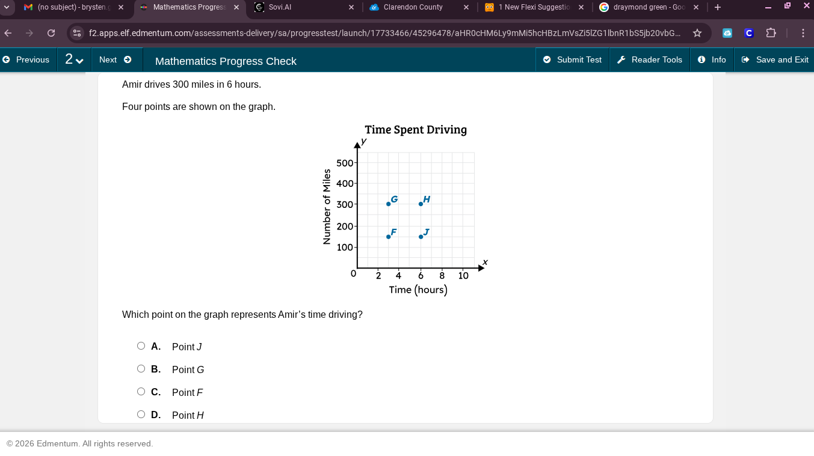Open a new browser tab with plus button

[x=717, y=7]
